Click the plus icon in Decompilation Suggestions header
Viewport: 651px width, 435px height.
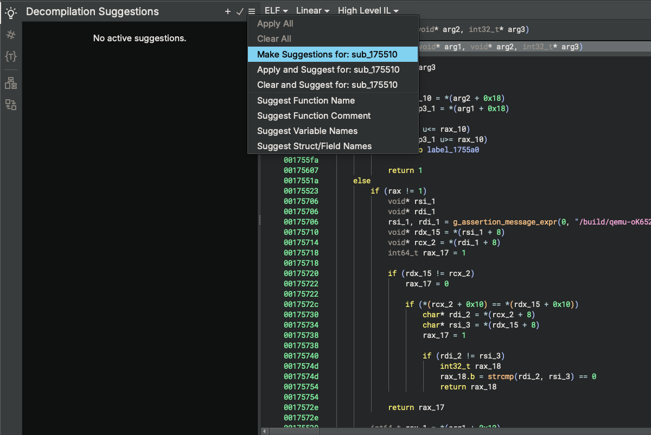click(x=228, y=11)
